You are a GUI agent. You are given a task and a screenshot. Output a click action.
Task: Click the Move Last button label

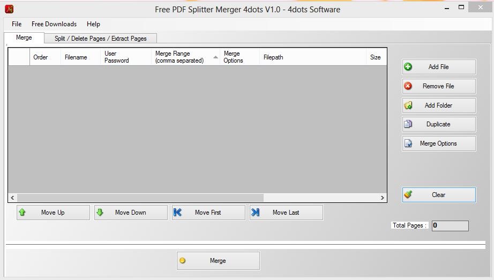(286, 213)
